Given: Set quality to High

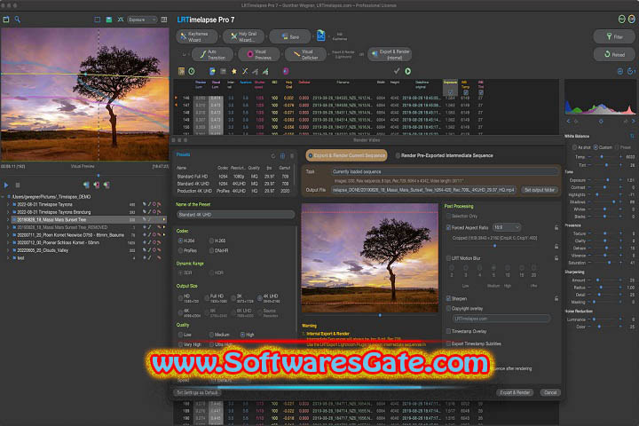Looking at the screenshot, I should coord(247,335).
